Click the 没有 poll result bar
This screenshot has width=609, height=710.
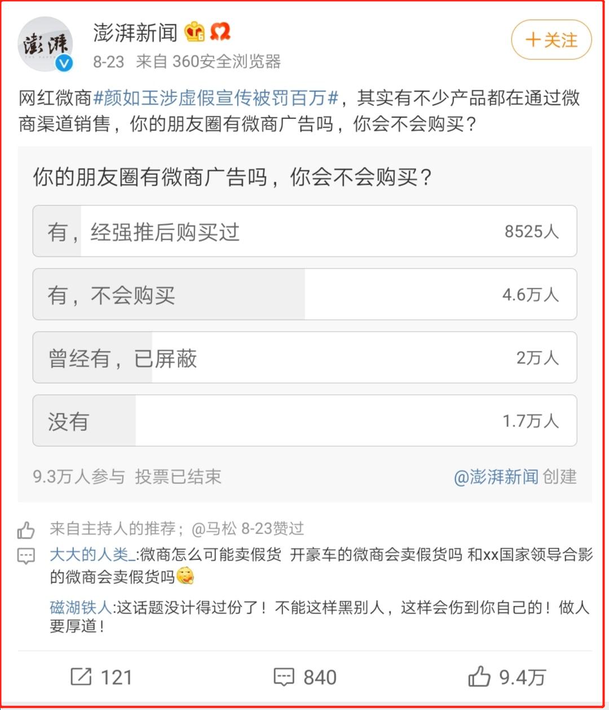point(304,421)
